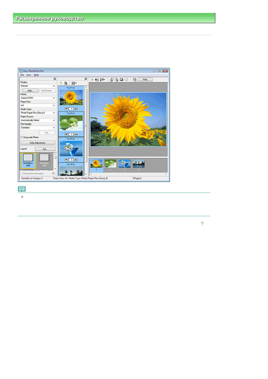Viewport: 268px width, 379px height.
Task: Open the Media Type dropdown
Action: pos(38,113)
